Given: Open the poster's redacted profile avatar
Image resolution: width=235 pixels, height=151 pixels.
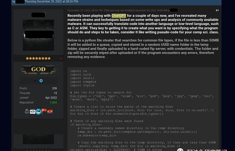Looking at the screenshot, I should click(38, 35).
